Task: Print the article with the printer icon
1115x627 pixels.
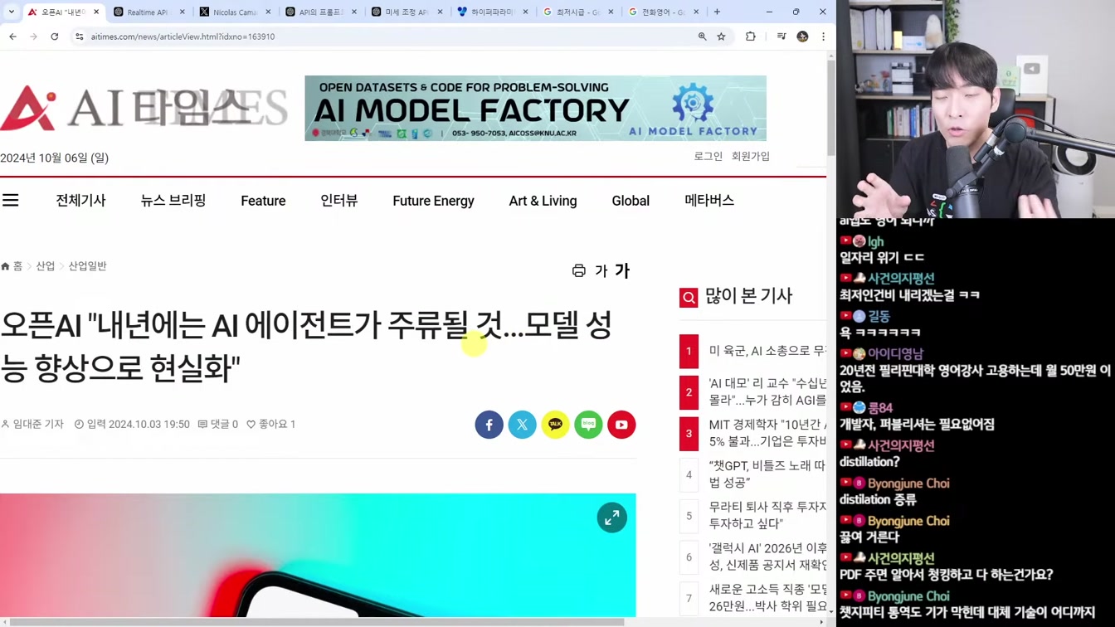Action: click(579, 270)
